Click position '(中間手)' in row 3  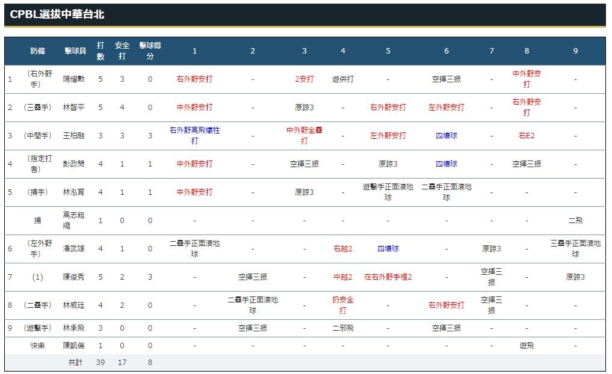pos(37,136)
